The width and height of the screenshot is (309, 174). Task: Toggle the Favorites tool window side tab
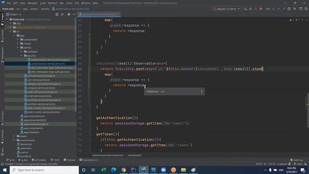point(2,137)
